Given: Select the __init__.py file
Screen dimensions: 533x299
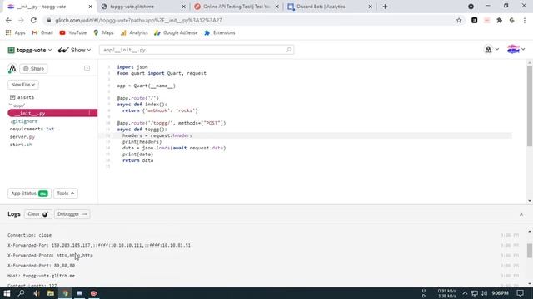Looking at the screenshot, I should click(x=52, y=113).
